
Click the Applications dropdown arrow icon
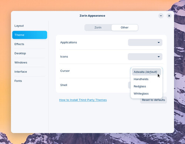click(159, 42)
